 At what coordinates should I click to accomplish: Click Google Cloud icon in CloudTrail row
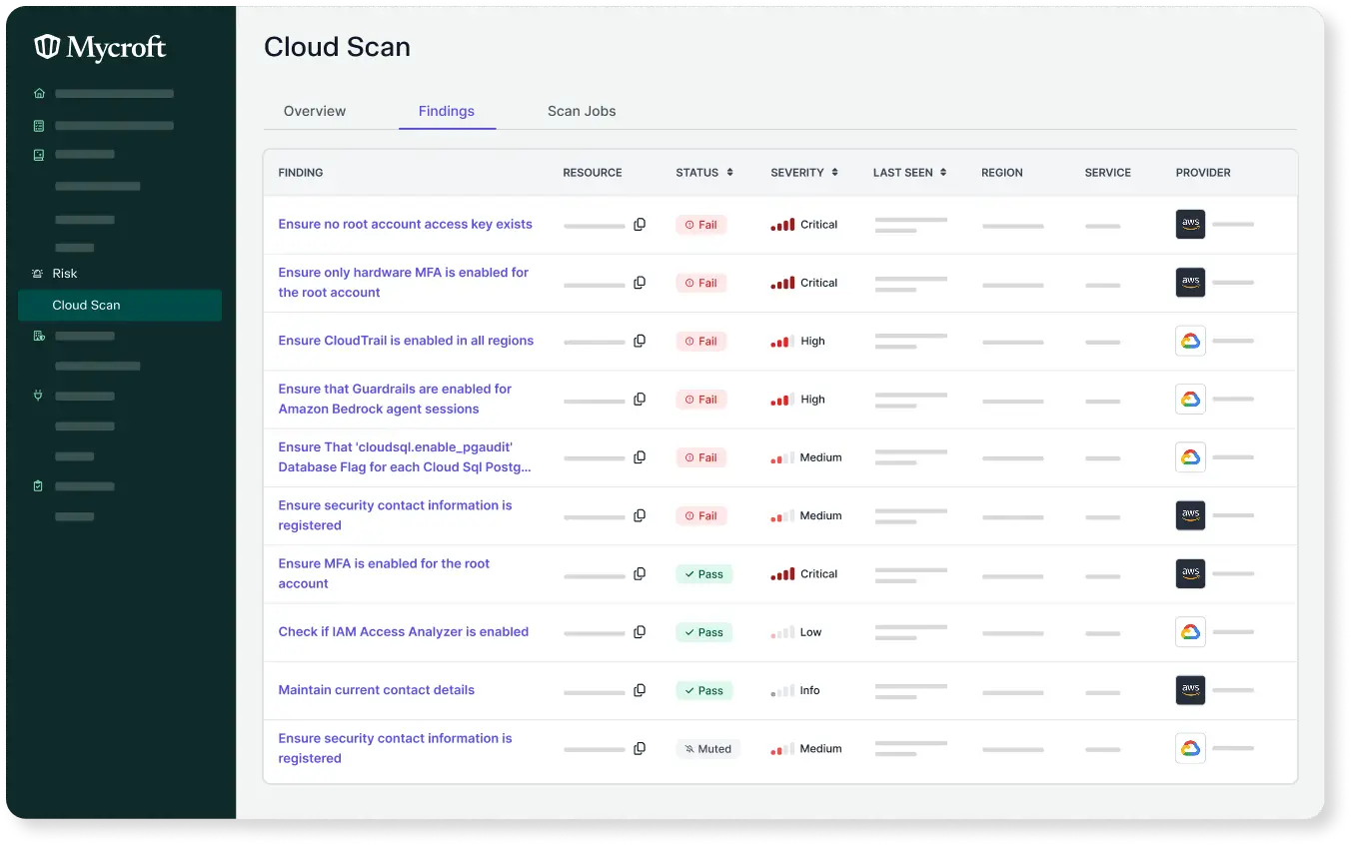[1190, 341]
